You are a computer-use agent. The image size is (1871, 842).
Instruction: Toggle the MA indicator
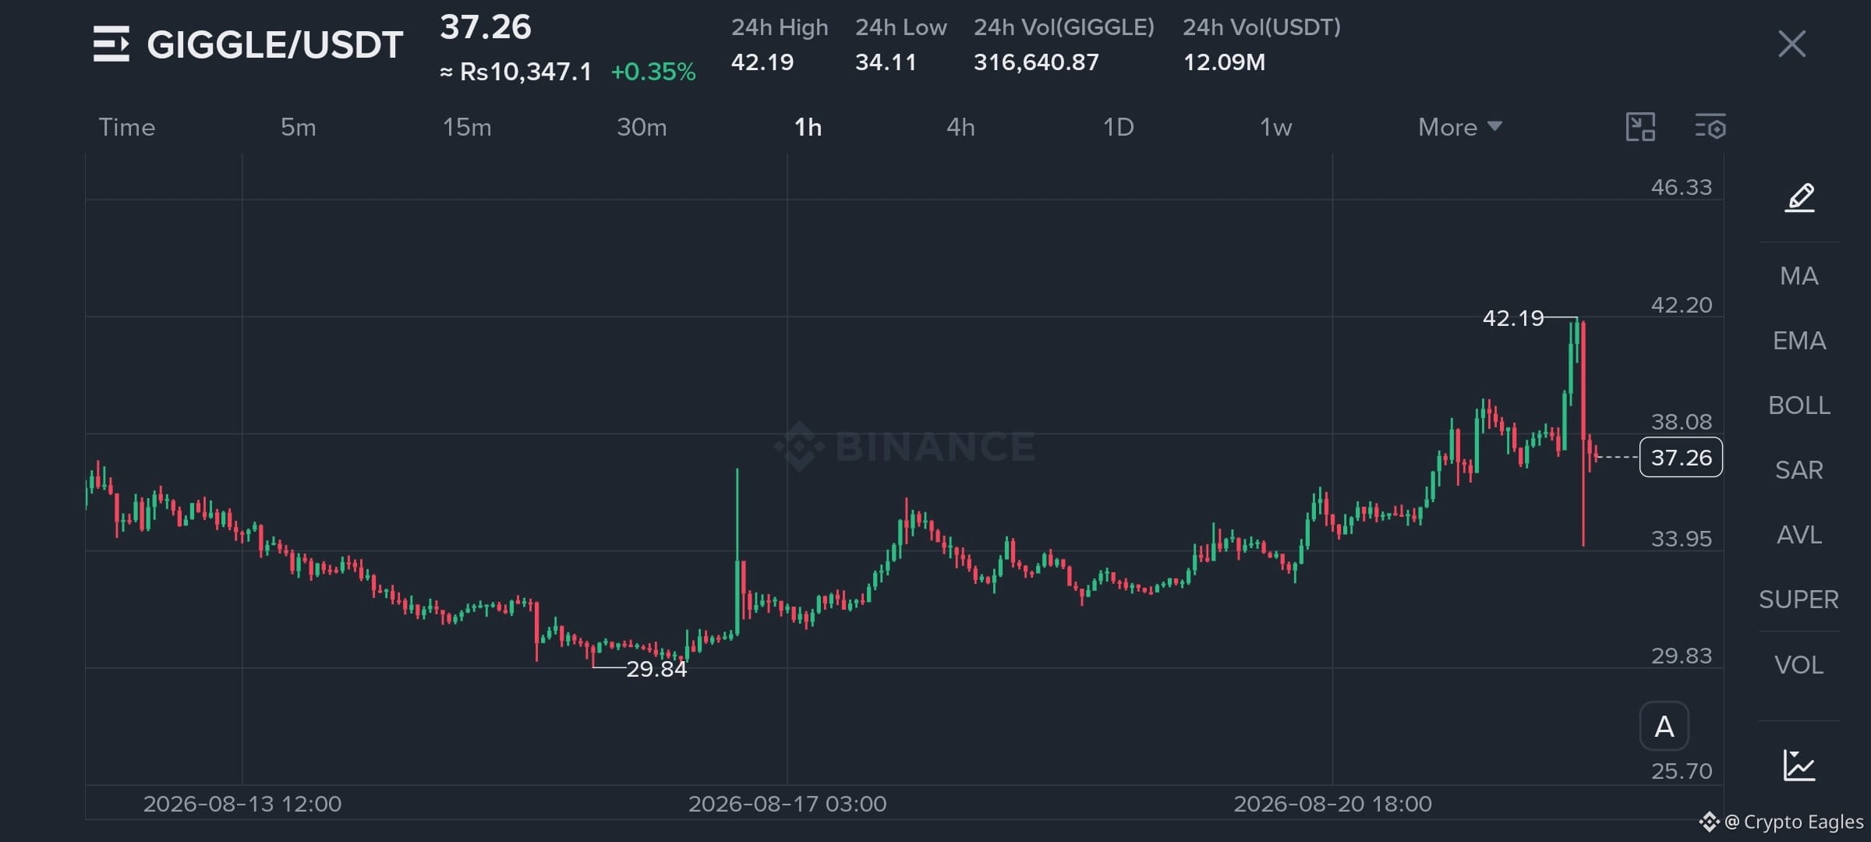tap(1799, 276)
